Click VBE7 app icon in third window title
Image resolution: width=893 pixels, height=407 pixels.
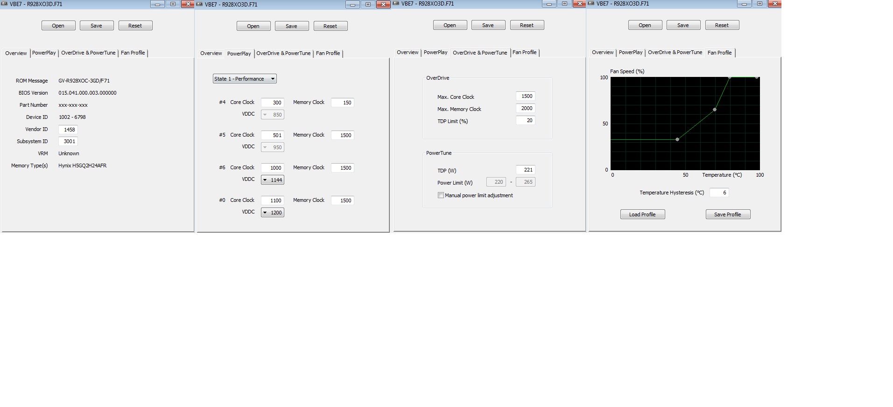coord(396,3)
